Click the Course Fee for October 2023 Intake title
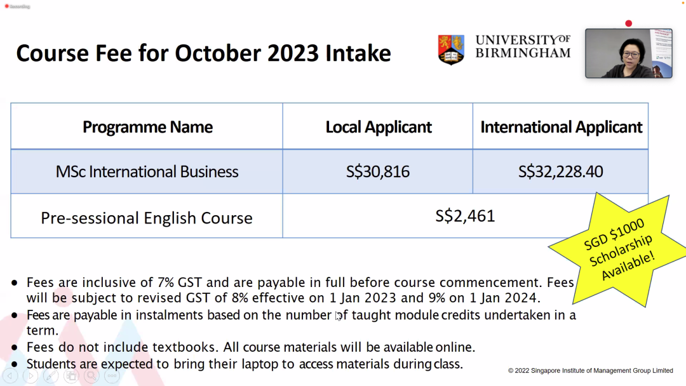 (203, 53)
